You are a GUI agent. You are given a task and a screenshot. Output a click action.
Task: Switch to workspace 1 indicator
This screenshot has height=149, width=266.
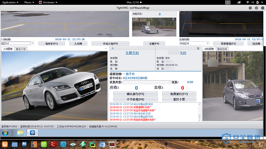[228, 2]
